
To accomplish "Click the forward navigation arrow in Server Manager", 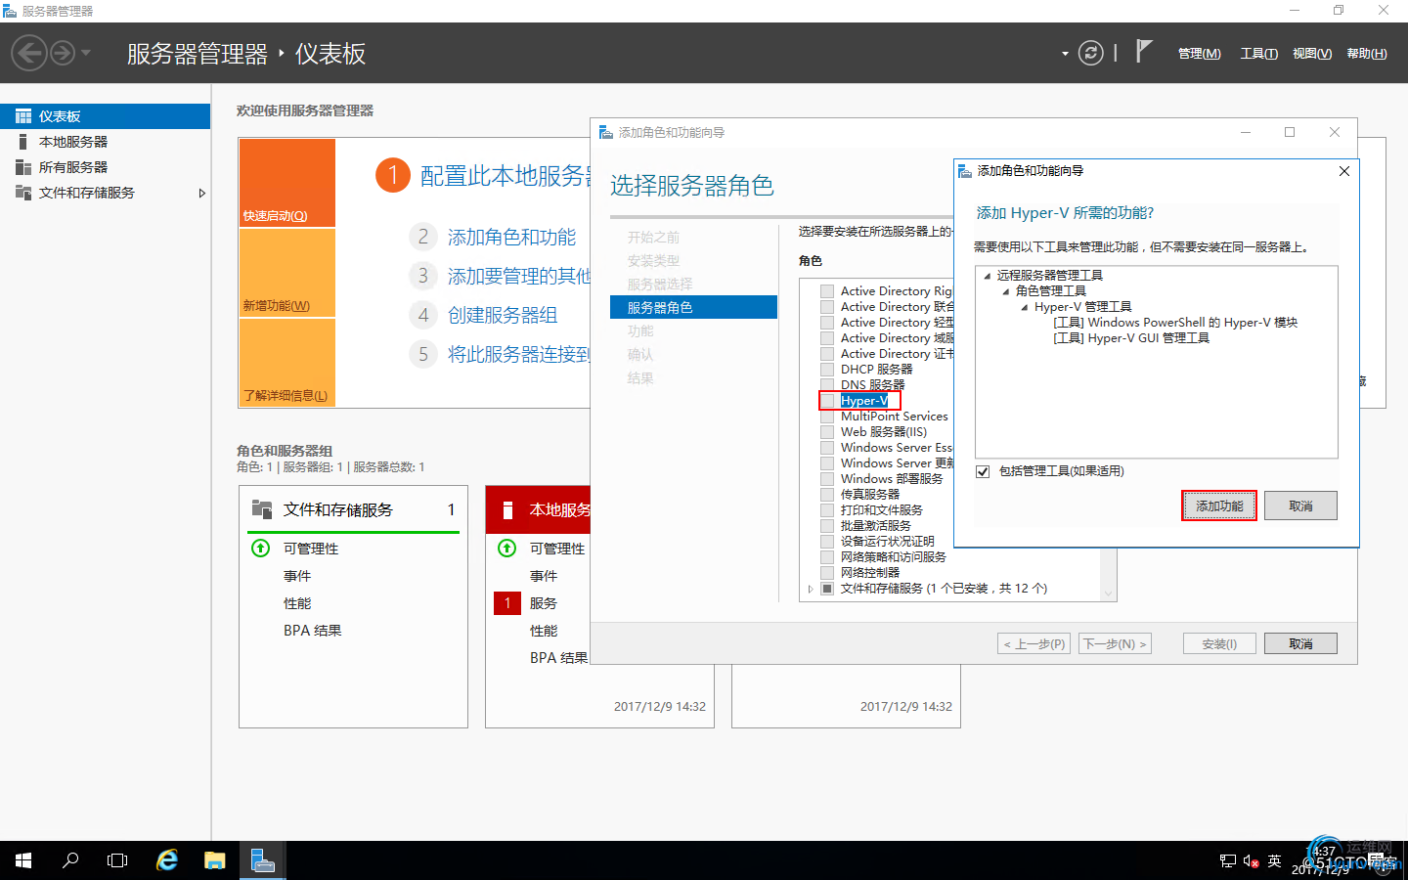I will [63, 53].
